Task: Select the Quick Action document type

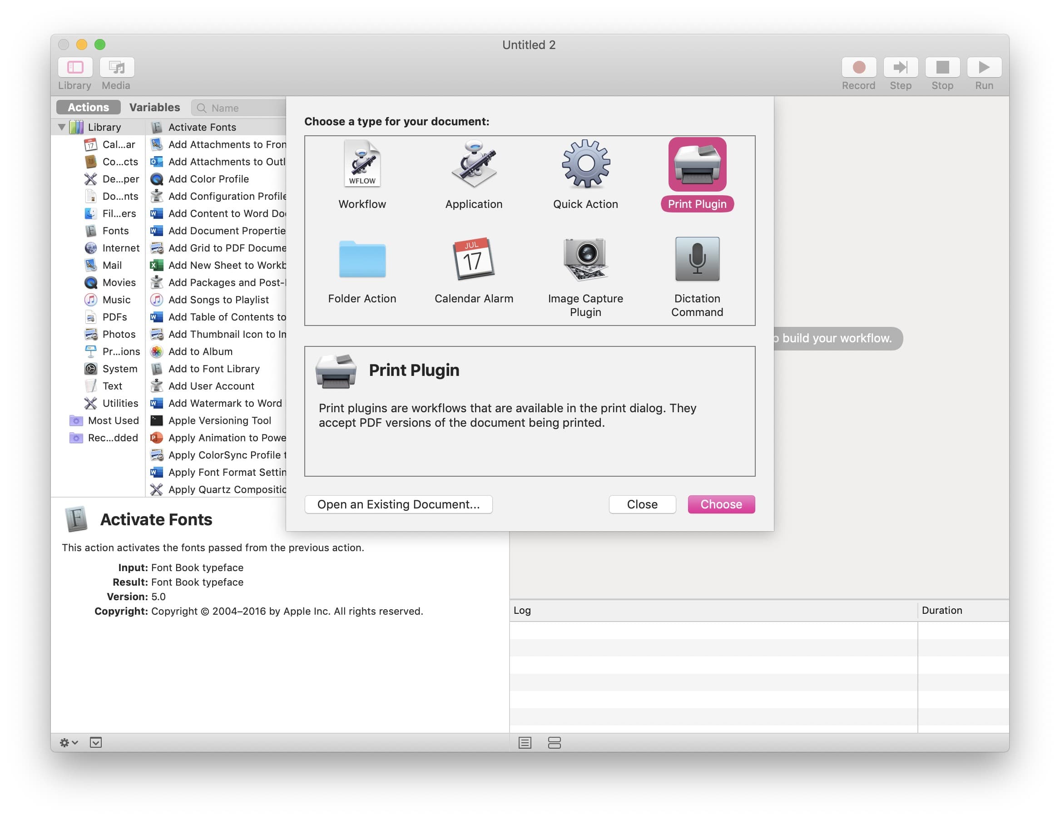Action: tap(585, 175)
